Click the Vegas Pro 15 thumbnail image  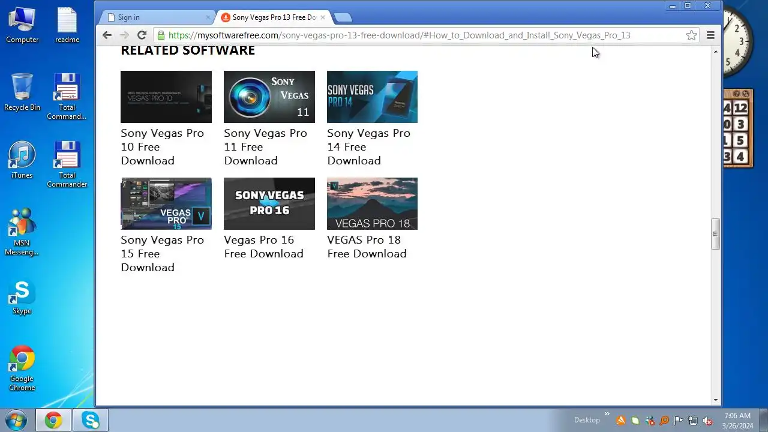166,203
